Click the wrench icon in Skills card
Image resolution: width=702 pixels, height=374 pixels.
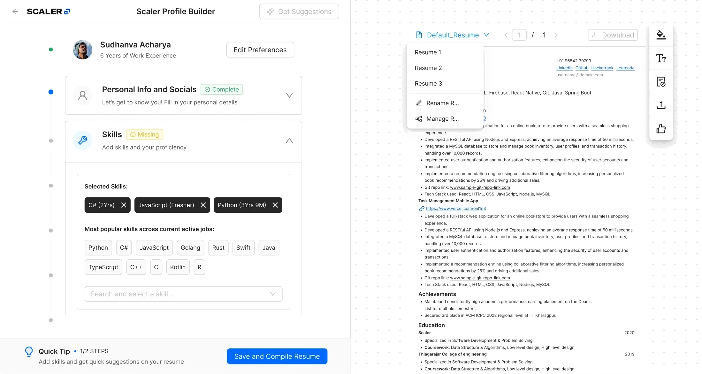tap(83, 140)
